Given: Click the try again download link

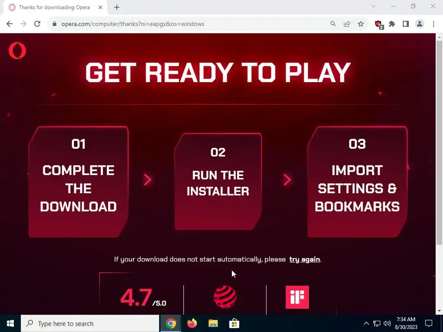Looking at the screenshot, I should coord(305,259).
